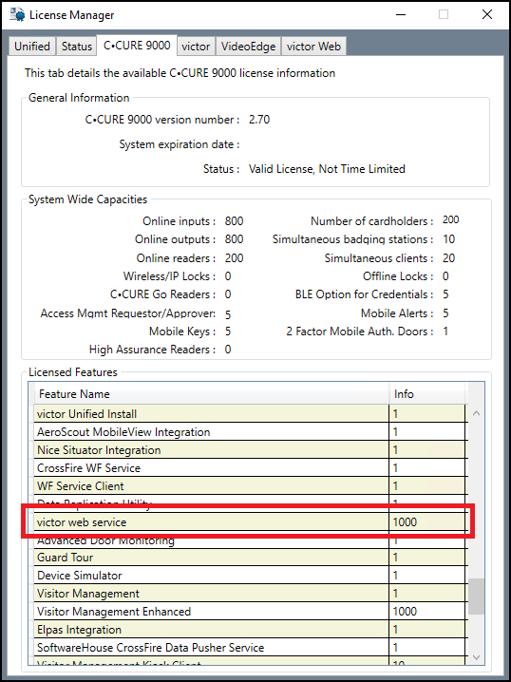Click the Info column header

click(427, 394)
